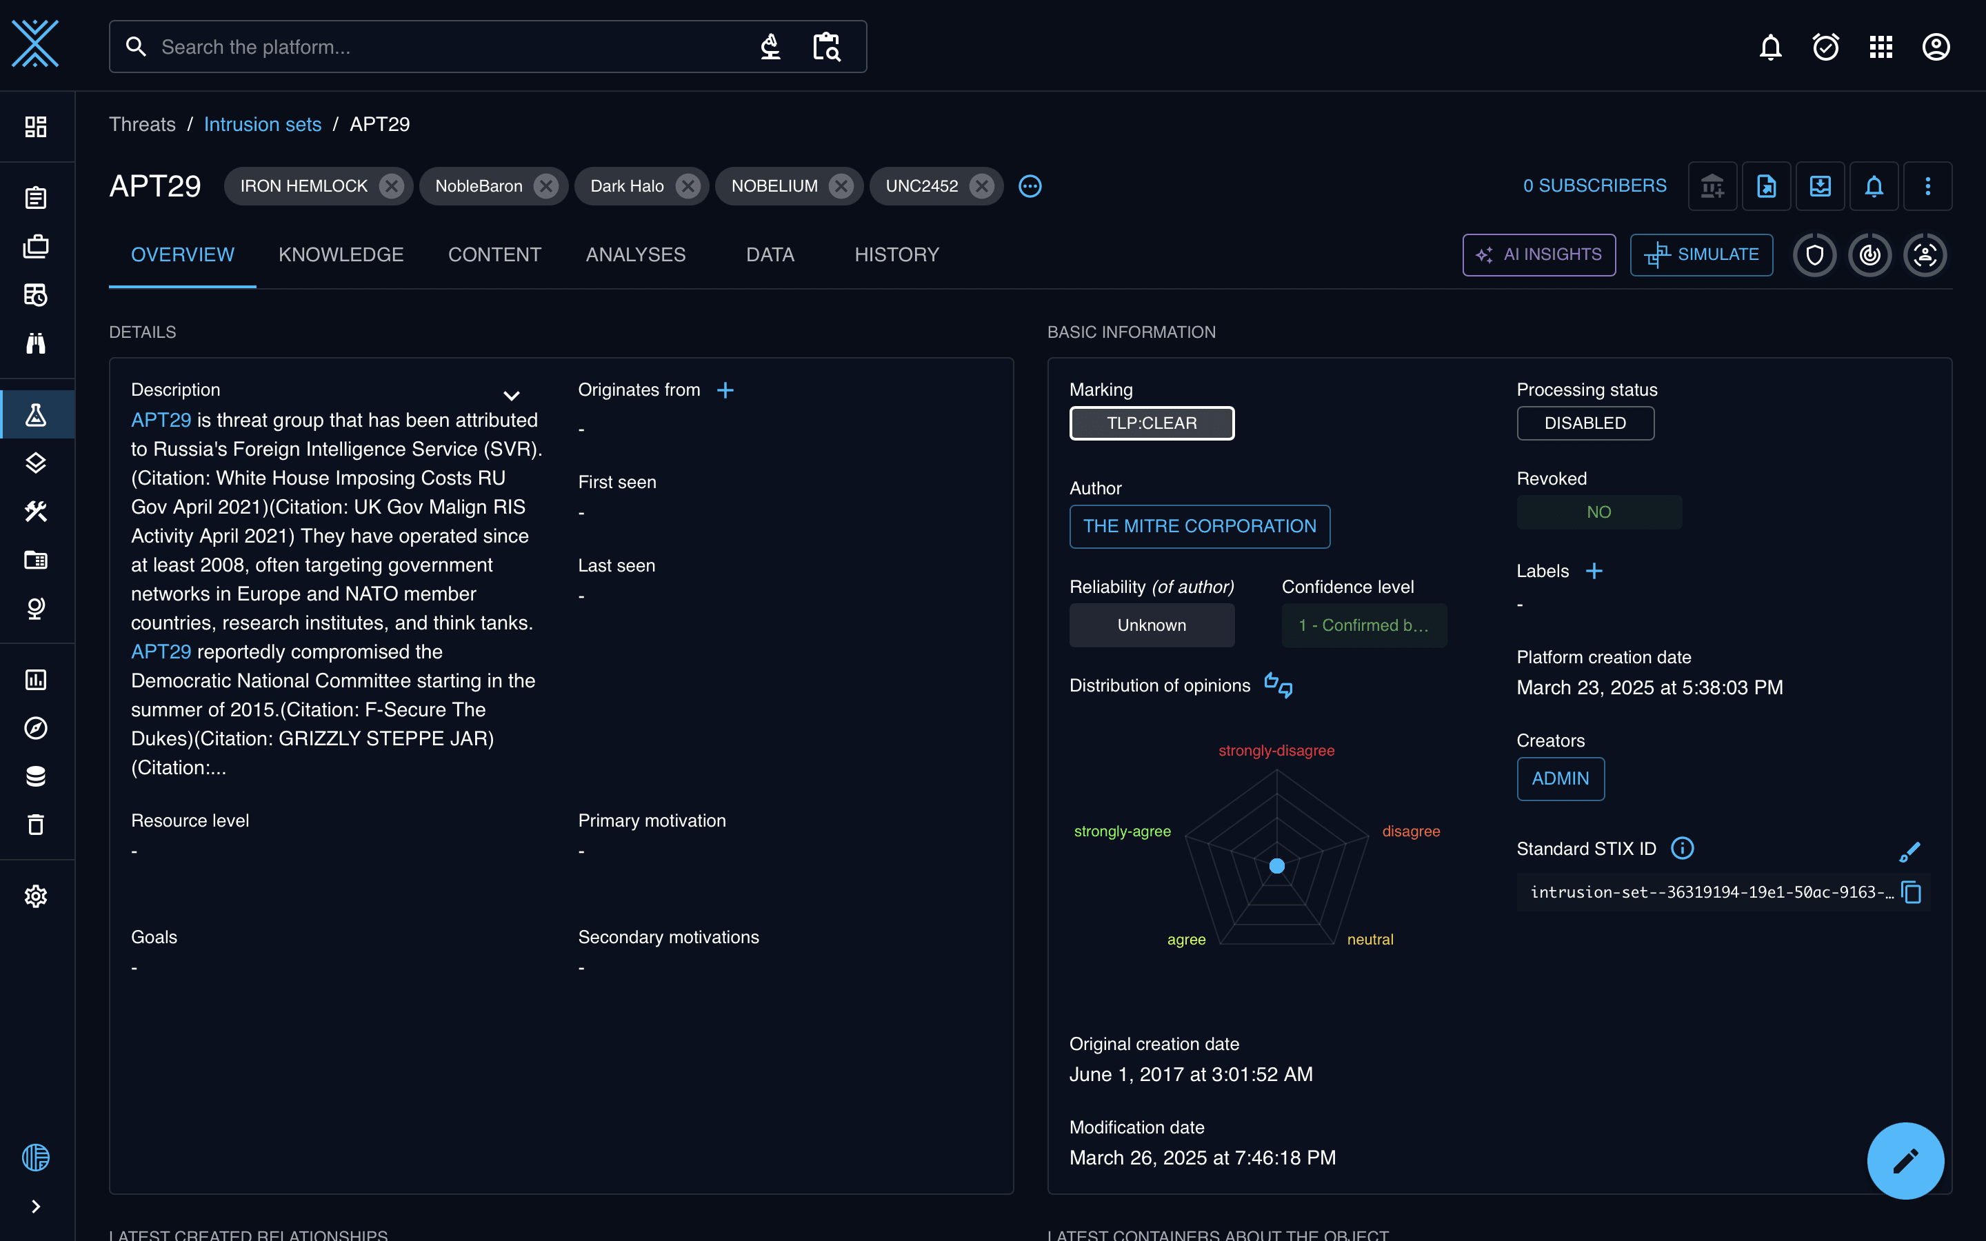Expand the Description chevron
Viewport: 1986px width, 1241px height.
(x=511, y=396)
